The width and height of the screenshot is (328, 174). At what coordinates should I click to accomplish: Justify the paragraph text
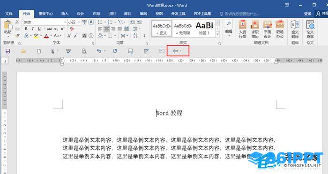(x=119, y=29)
